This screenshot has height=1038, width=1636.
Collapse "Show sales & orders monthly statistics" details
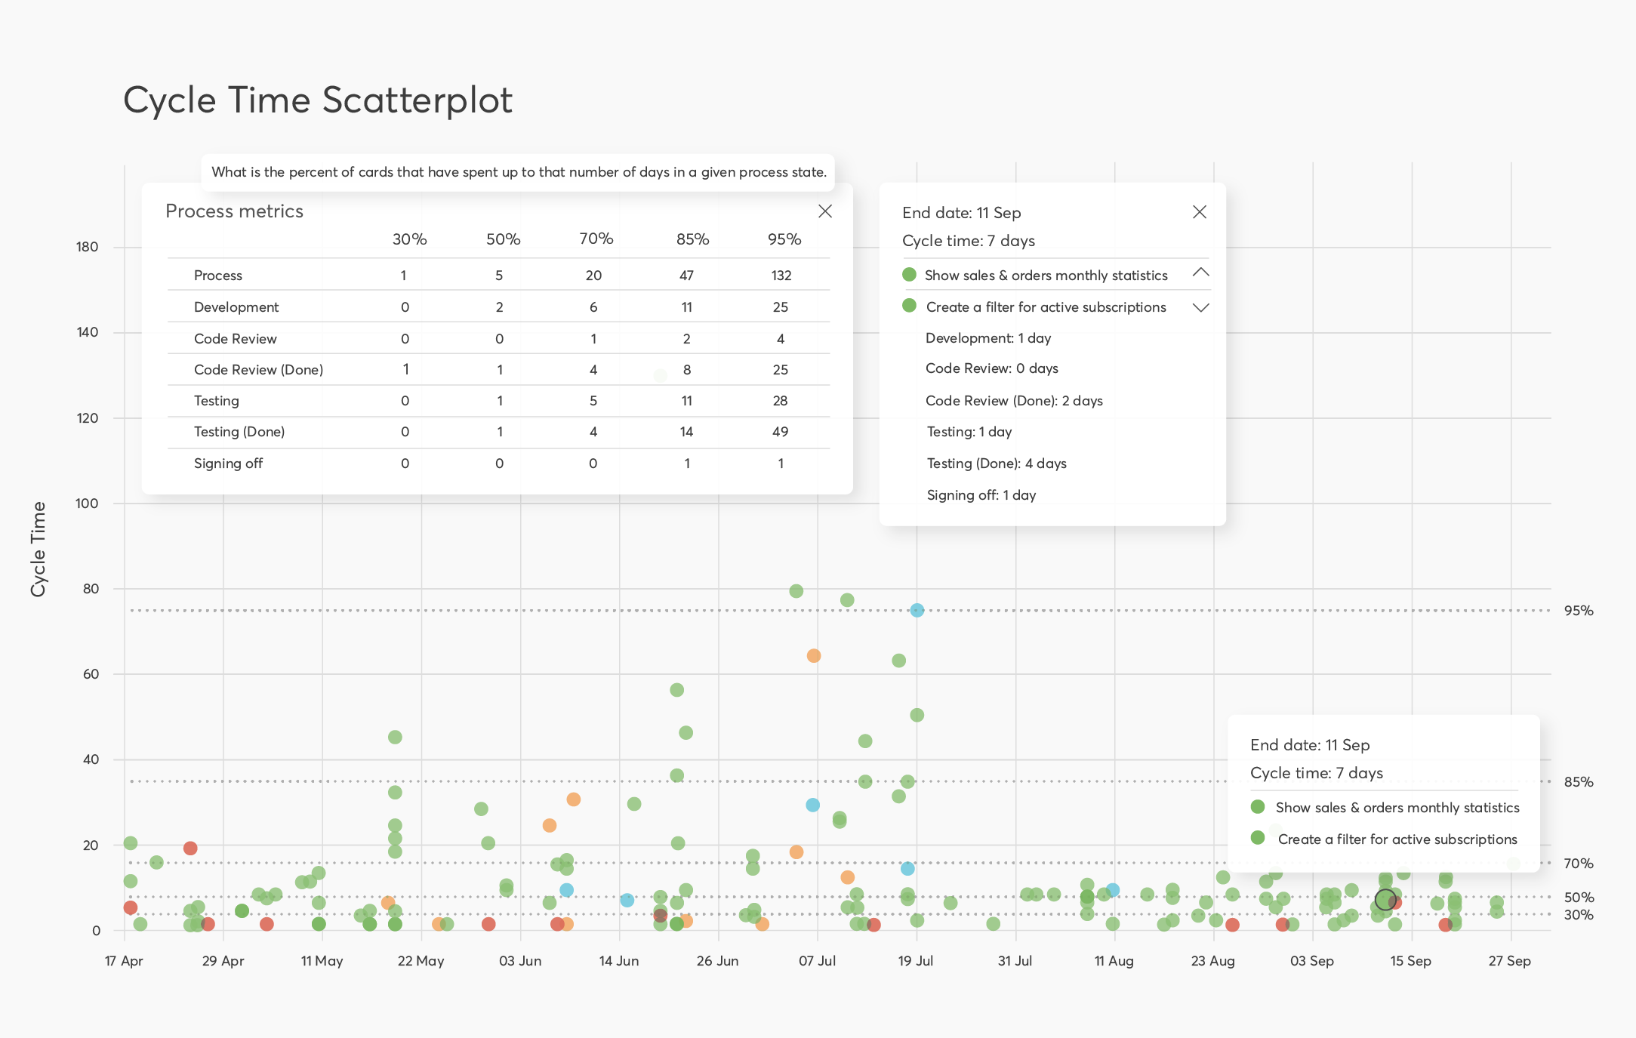coord(1202,273)
